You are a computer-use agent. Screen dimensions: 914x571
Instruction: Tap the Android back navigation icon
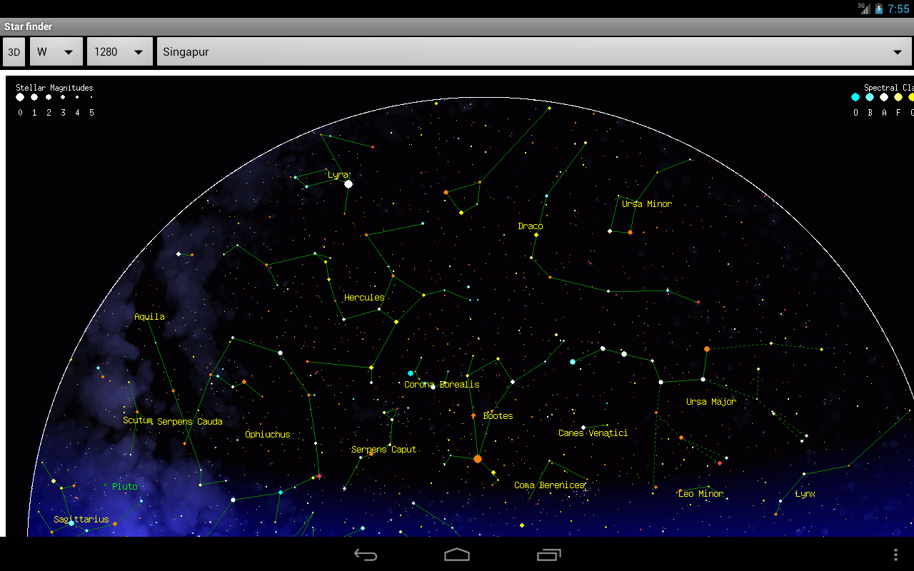[x=366, y=555]
